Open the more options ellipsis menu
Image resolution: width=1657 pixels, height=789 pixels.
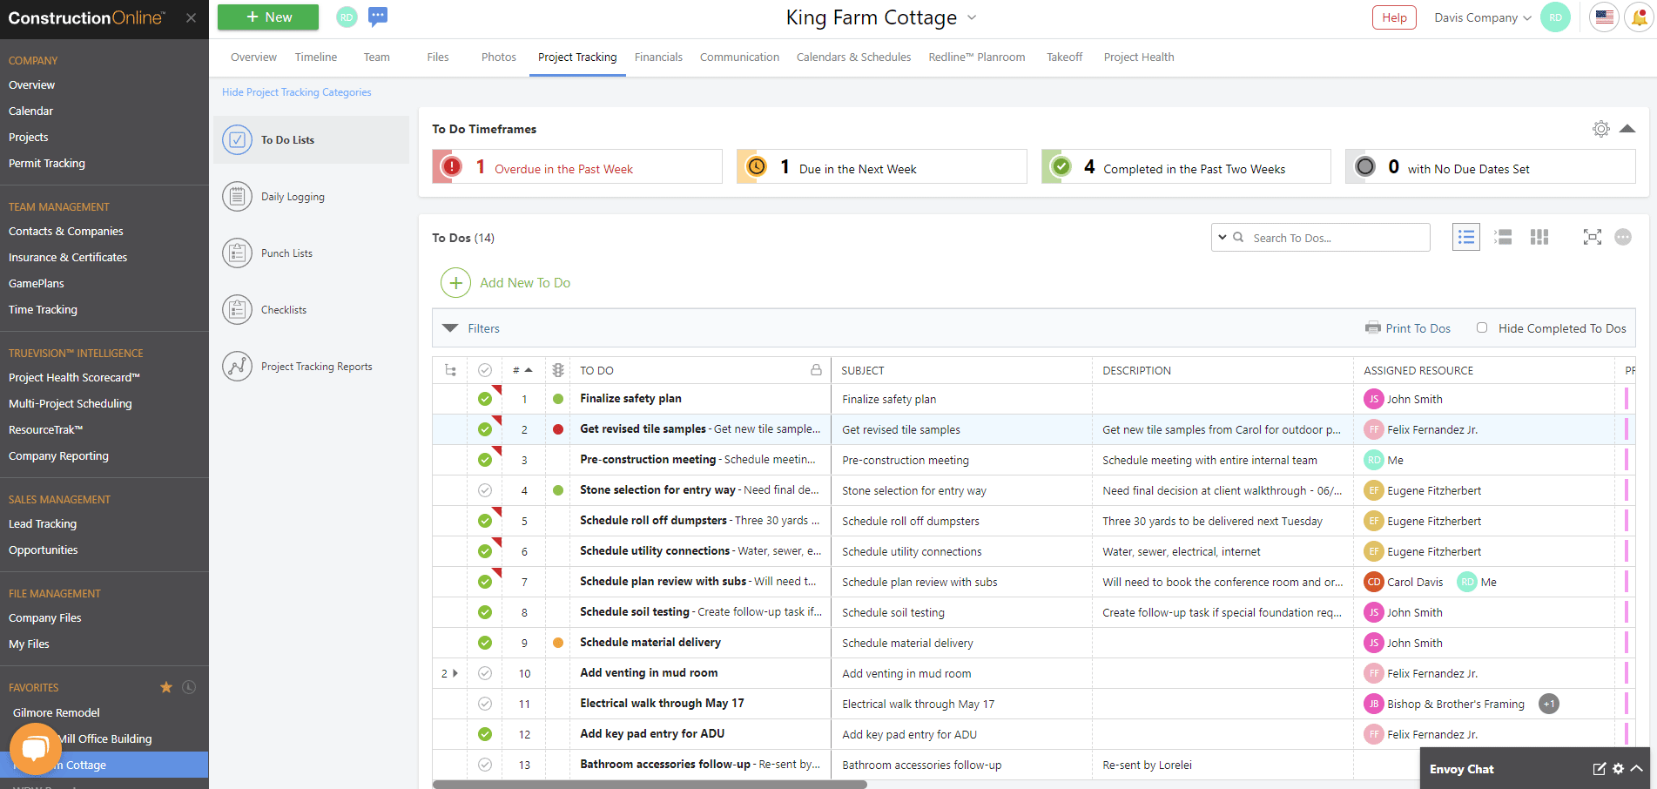[1623, 236]
